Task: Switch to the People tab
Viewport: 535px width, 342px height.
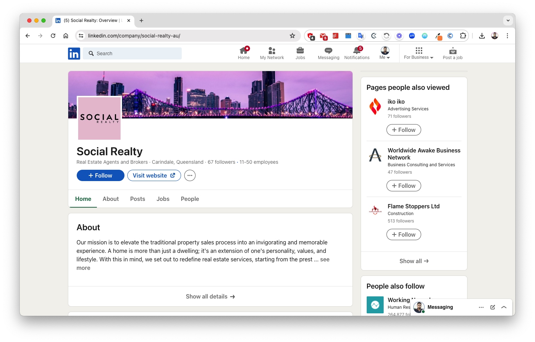Action: (190, 199)
